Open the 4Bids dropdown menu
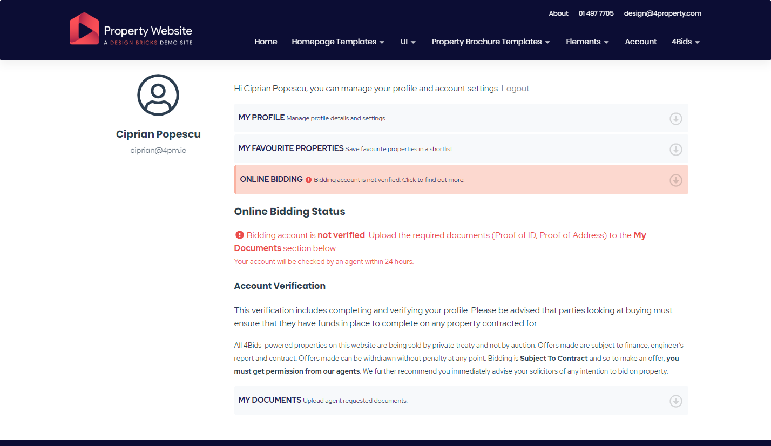 tap(685, 42)
